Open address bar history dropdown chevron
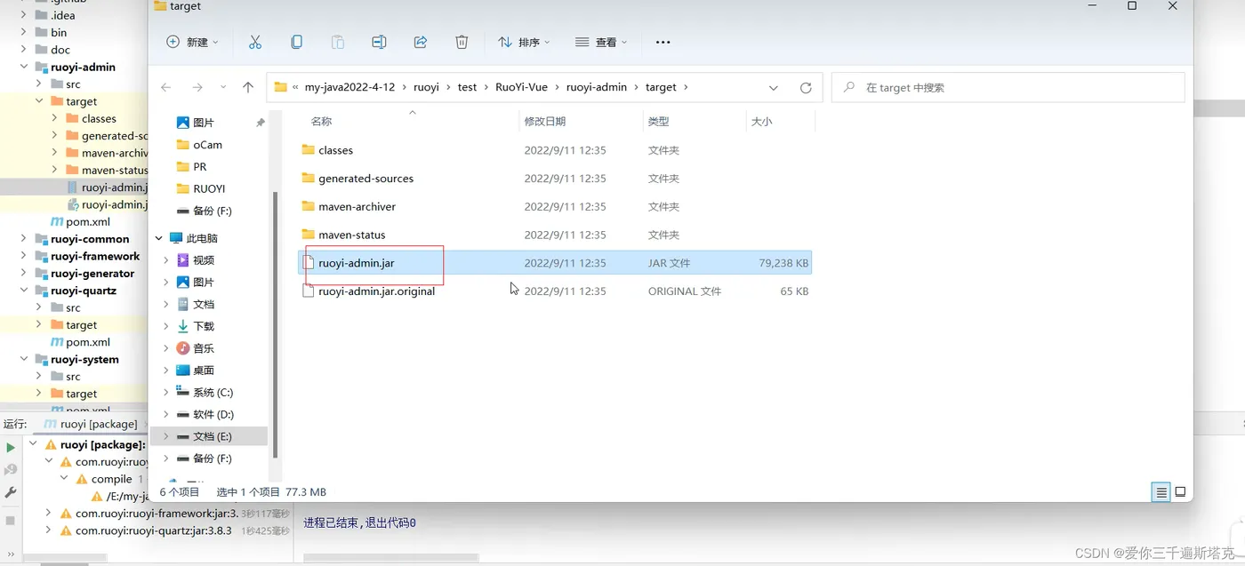This screenshot has height=566, width=1245. (774, 88)
